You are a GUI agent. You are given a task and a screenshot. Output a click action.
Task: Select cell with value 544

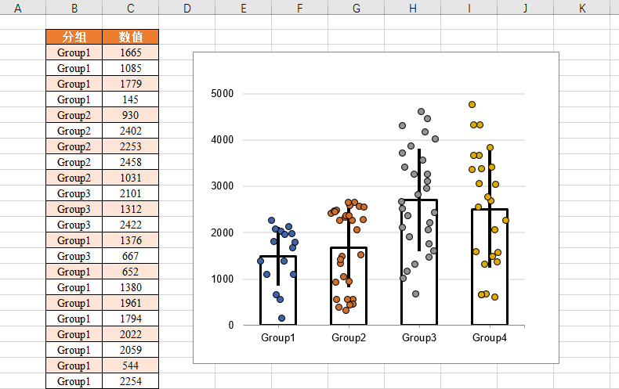coord(131,366)
